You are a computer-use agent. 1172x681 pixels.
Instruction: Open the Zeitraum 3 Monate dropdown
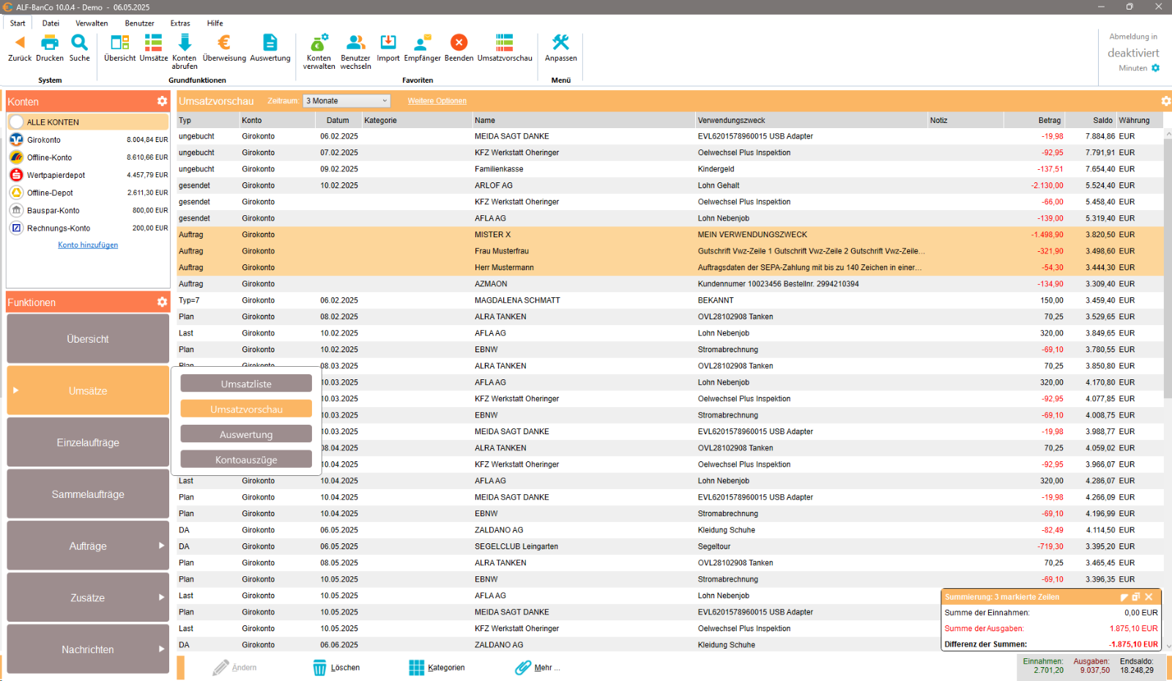click(346, 101)
